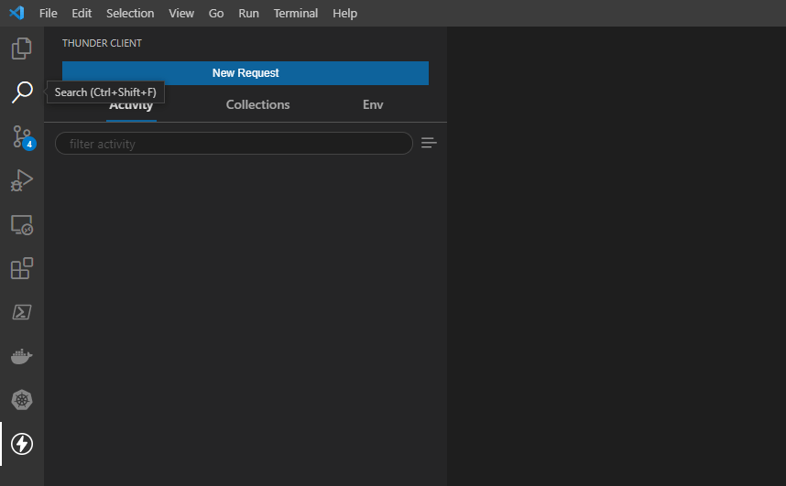Click the New Request button
This screenshot has height=486, width=786.
(x=246, y=73)
